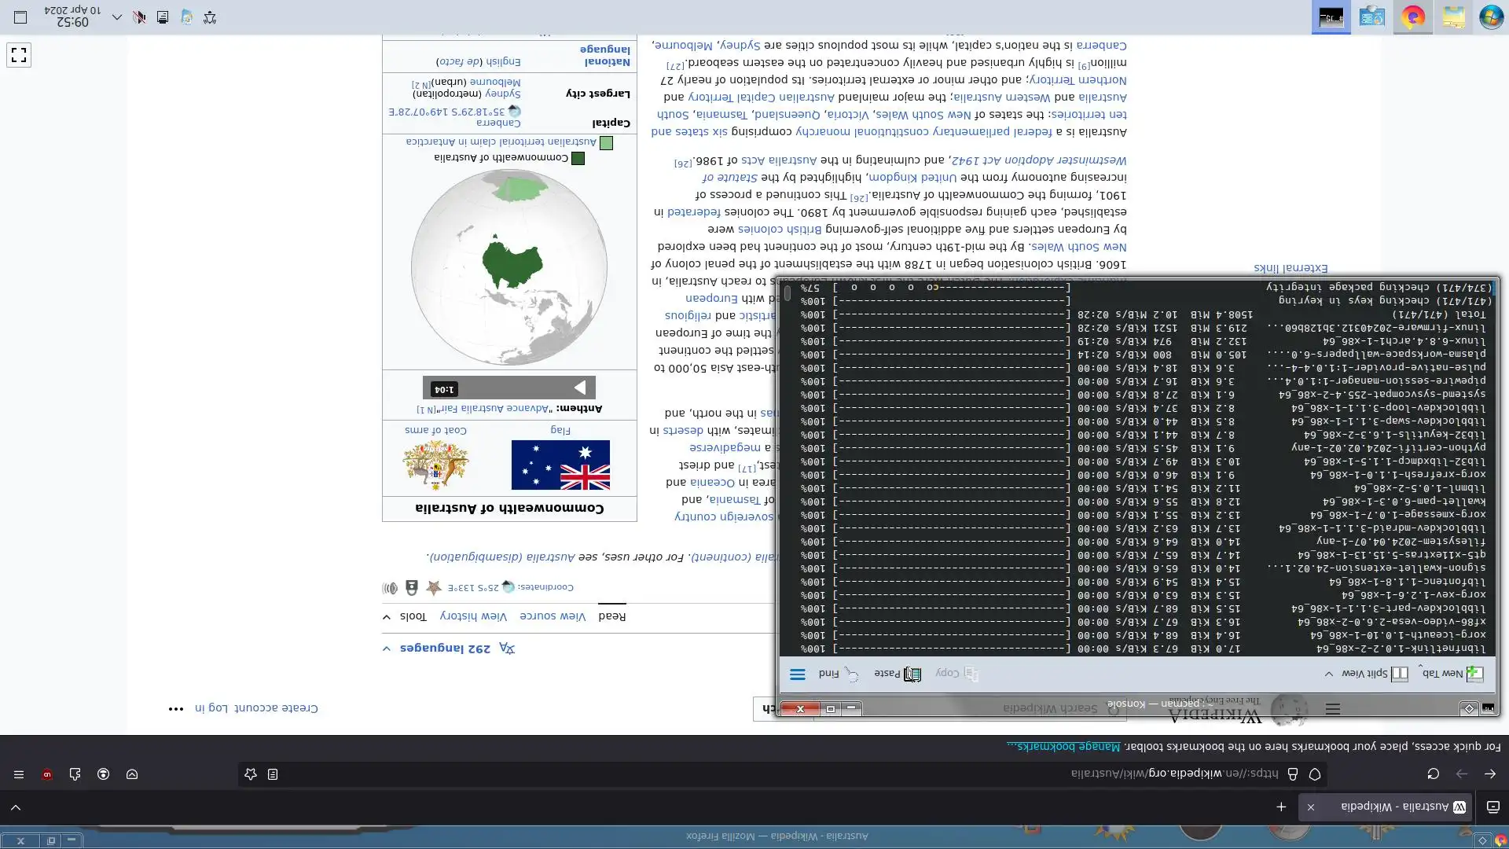The height and width of the screenshot is (849, 1509).
Task: Click the Split View icon in Konsole
Action: point(1400,674)
